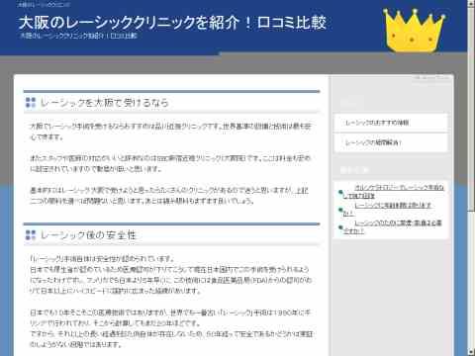475x356 pixels.
Task: Click the subtitle link below the main title
Action: coord(78,36)
